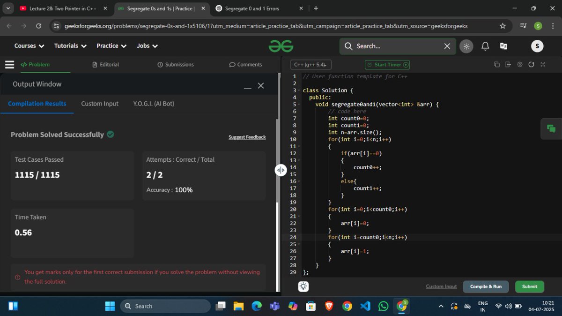Viewport: 562px width, 316px height.
Task: Click the Custom Input link near Compile
Action: [x=441, y=286]
